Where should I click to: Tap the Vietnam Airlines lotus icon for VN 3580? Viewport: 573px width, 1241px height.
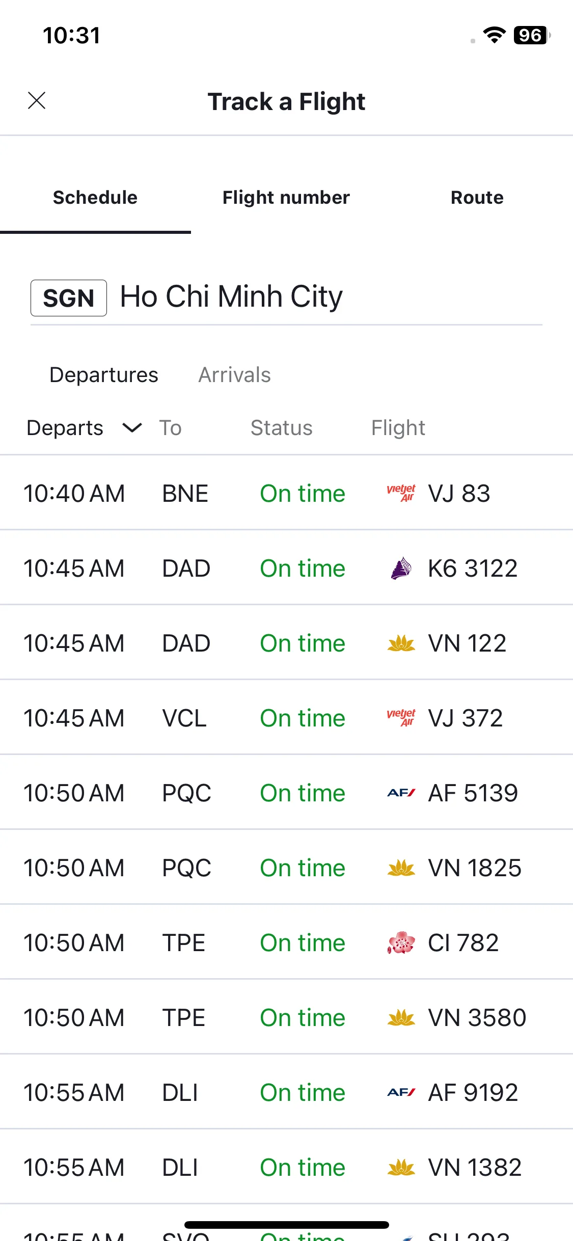pyautogui.click(x=401, y=1017)
